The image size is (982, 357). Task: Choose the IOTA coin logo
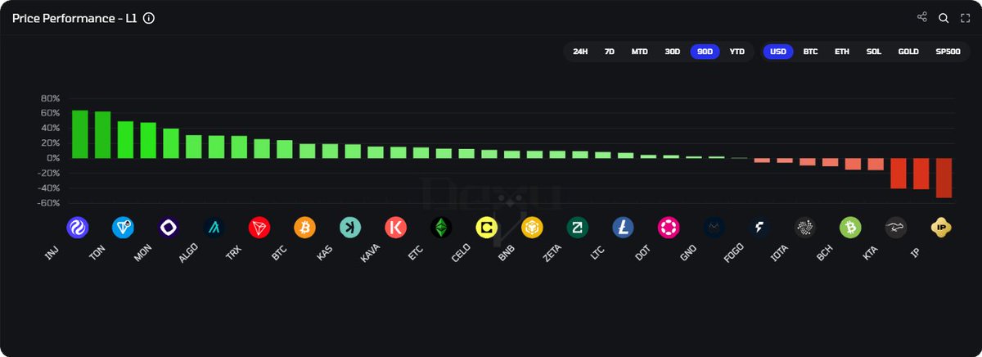[805, 228]
